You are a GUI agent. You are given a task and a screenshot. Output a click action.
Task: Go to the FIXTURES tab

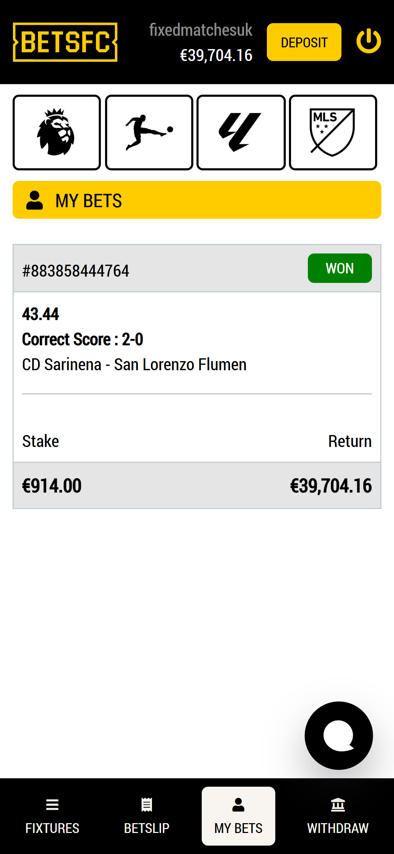pyautogui.click(x=52, y=816)
